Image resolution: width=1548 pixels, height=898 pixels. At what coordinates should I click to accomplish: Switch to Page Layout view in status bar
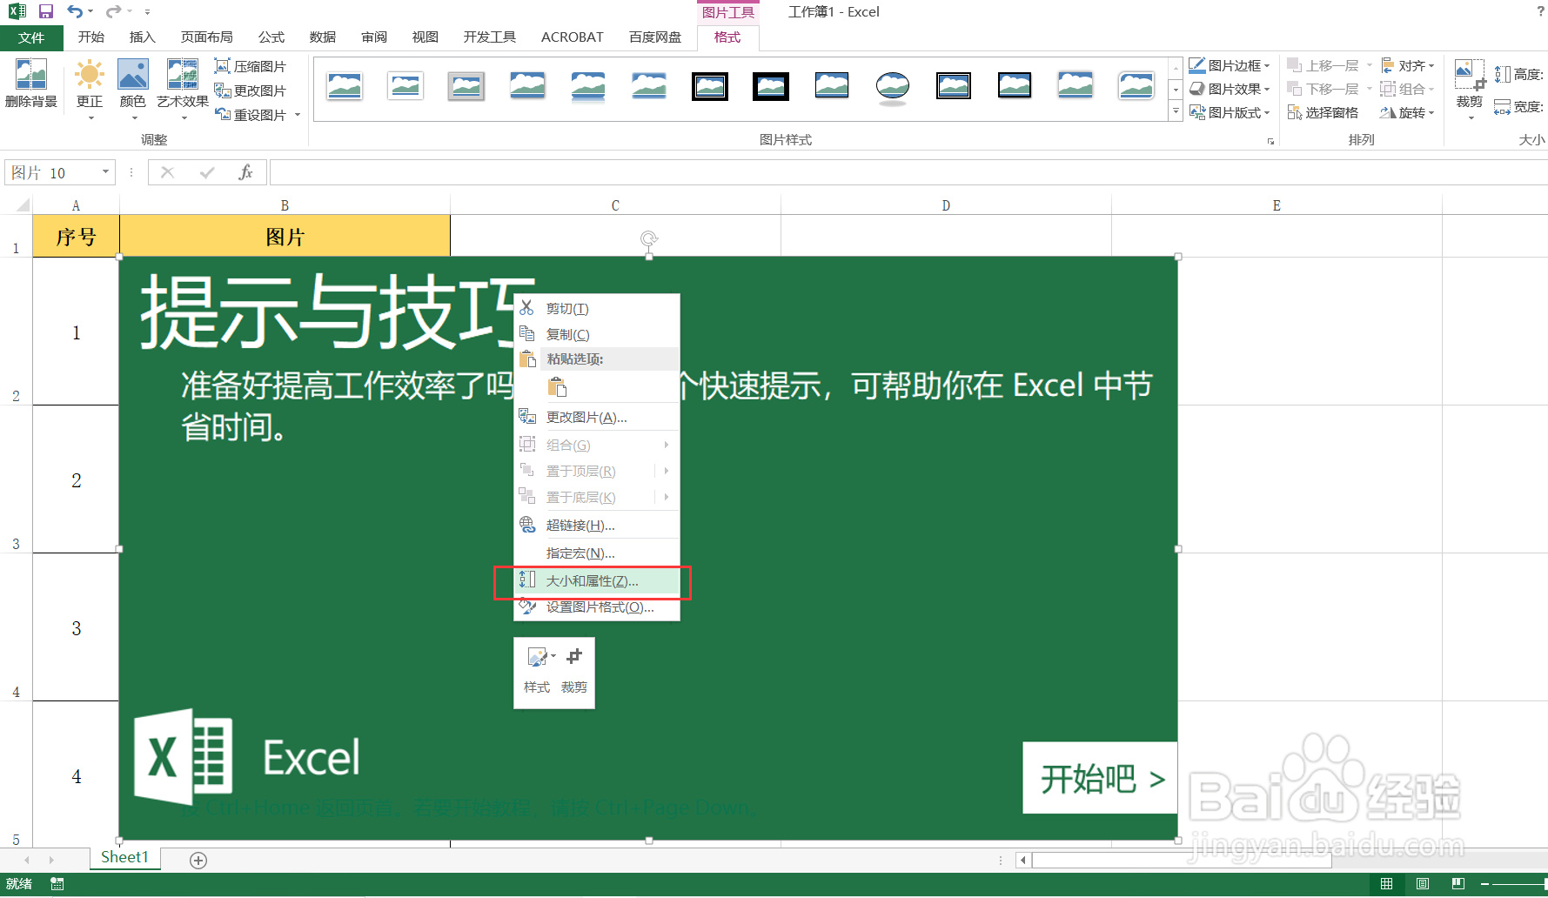[1423, 884]
